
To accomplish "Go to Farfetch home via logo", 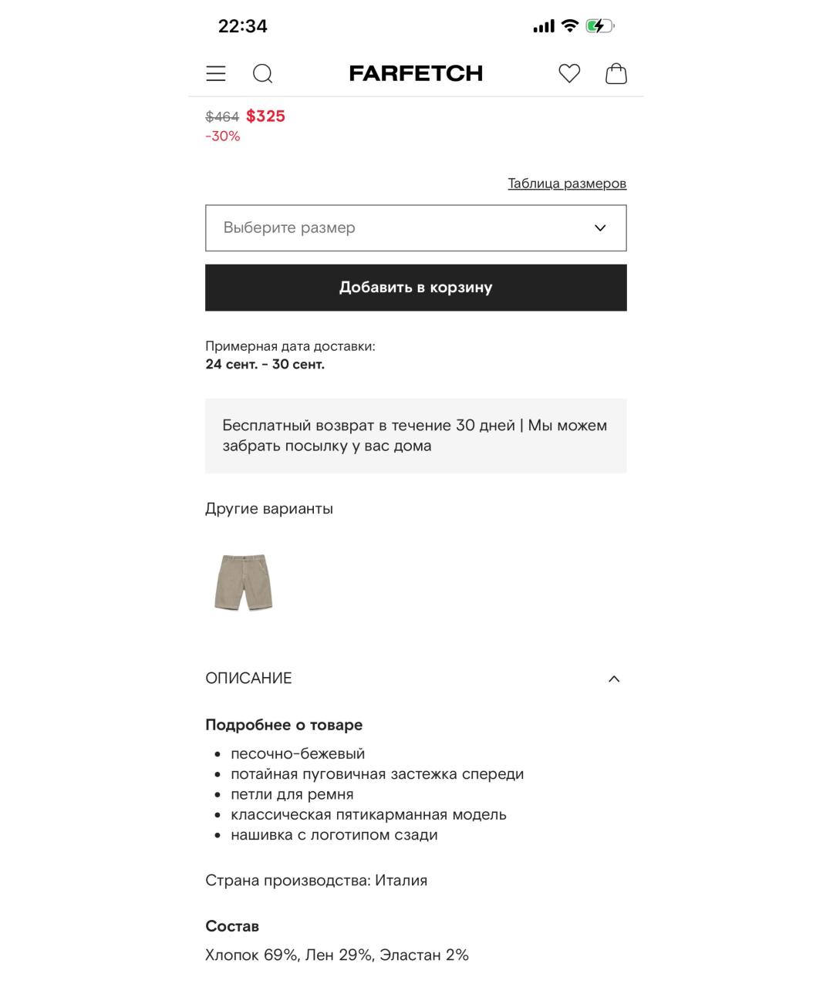I will pos(416,73).
